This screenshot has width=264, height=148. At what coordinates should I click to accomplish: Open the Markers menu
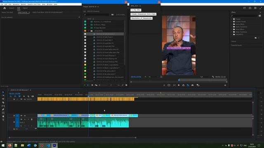(24, 5)
